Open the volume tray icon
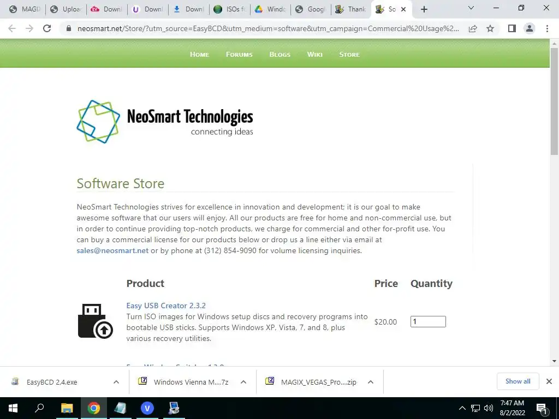Image resolution: width=559 pixels, height=419 pixels. tap(489, 408)
